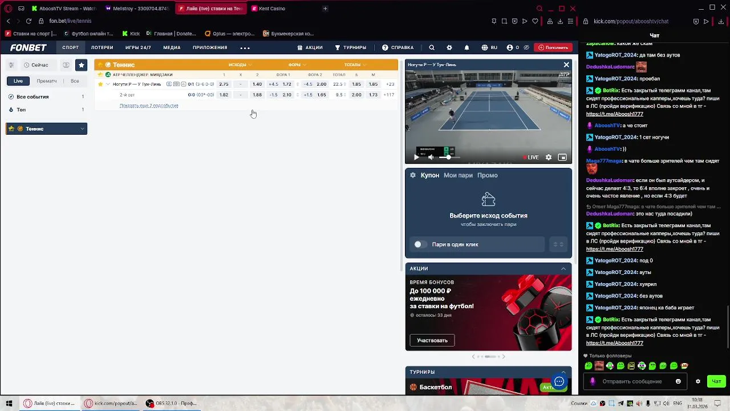Close the Ногути Р video player
730x411 pixels.
tap(566, 65)
